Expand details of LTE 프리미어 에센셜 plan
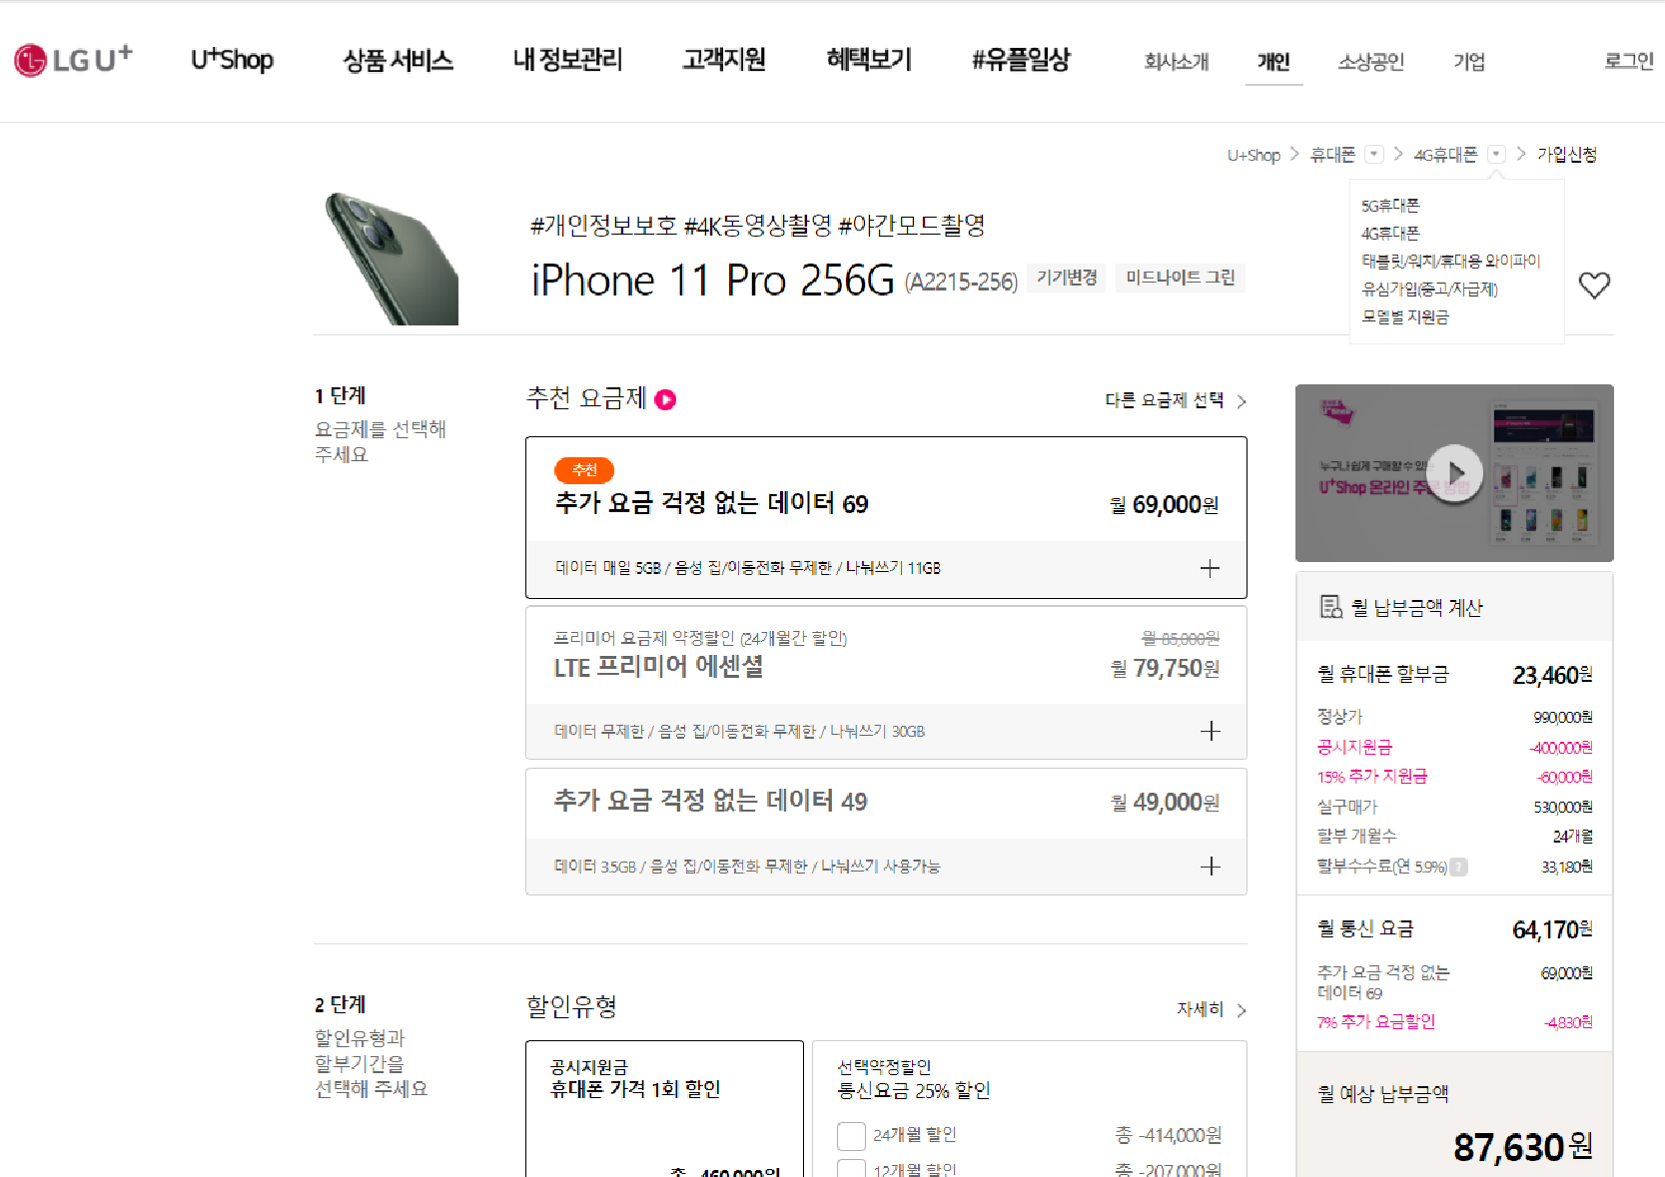 [x=1210, y=731]
